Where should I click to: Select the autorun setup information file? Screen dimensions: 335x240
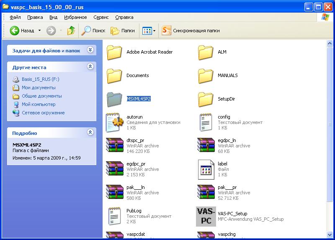(x=114, y=122)
